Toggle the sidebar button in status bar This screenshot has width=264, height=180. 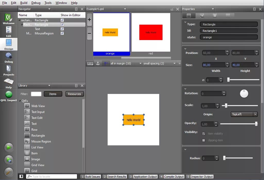21,176
